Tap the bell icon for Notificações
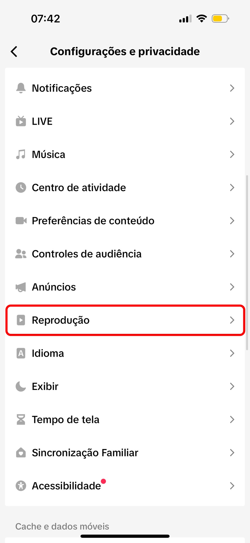The width and height of the screenshot is (250, 543). click(x=21, y=88)
